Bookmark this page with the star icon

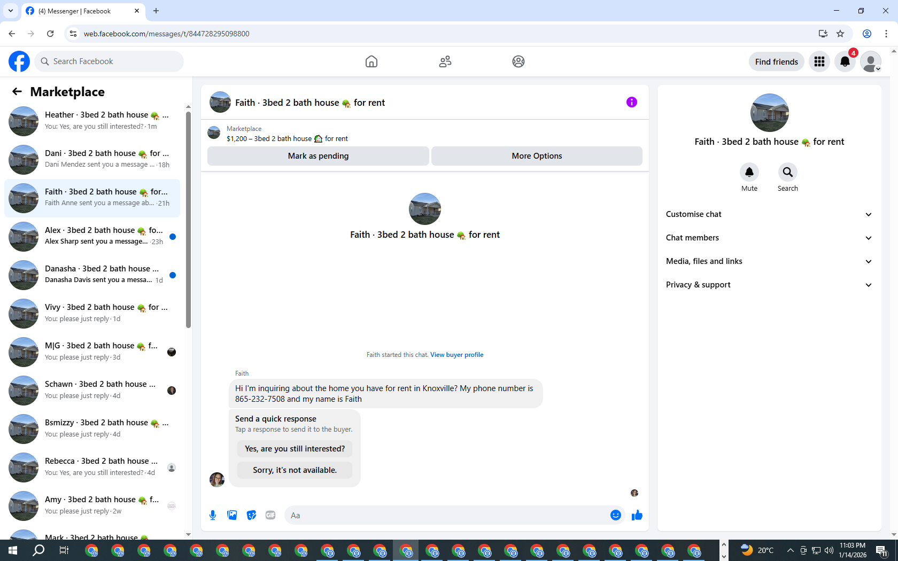point(840,34)
